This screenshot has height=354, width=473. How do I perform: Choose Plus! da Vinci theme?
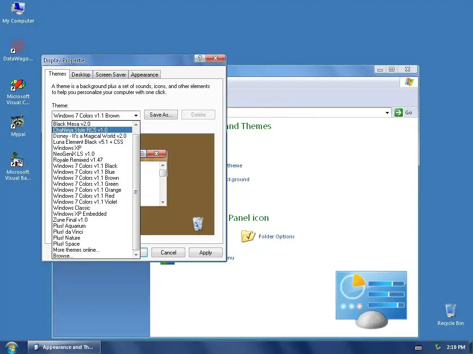coord(92,232)
